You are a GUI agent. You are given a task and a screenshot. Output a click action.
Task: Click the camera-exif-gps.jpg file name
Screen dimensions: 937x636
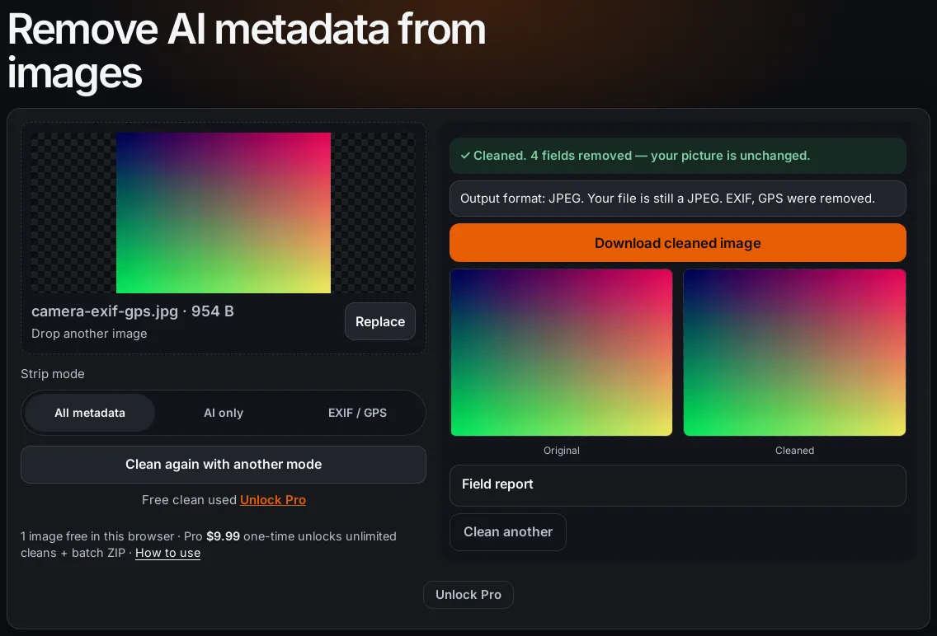pyautogui.click(x=105, y=311)
